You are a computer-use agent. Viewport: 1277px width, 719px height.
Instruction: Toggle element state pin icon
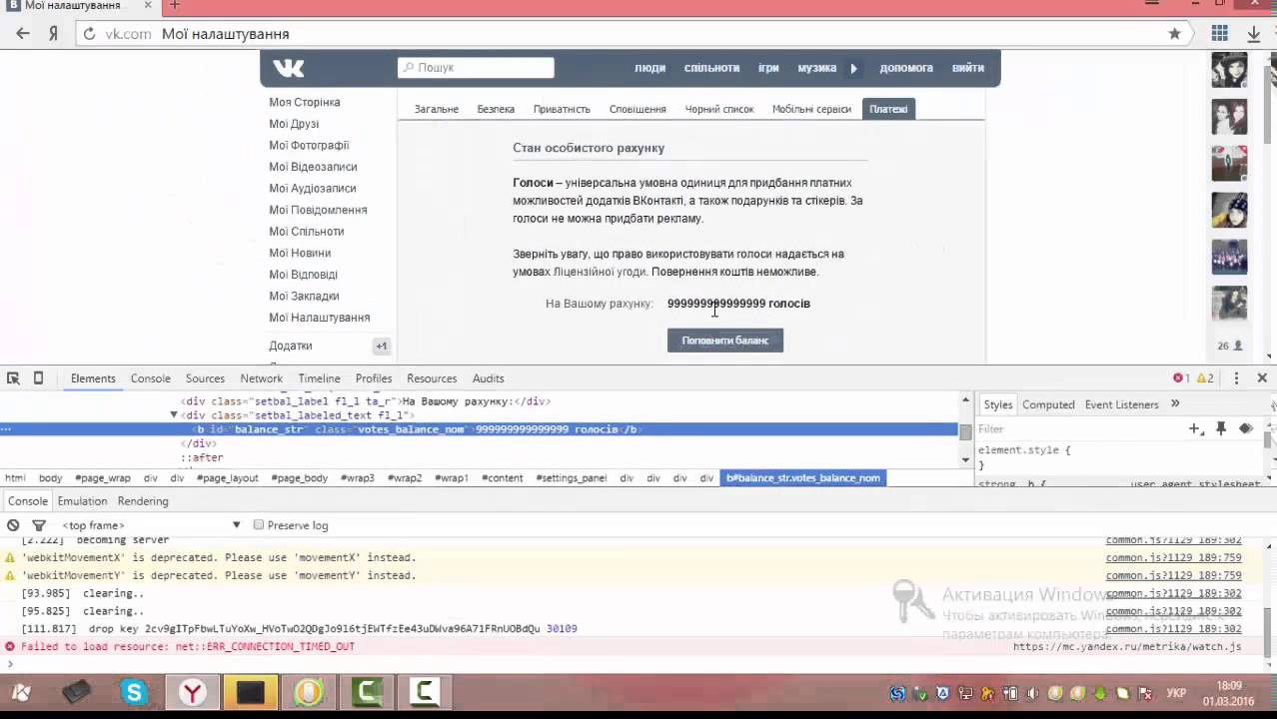[1220, 428]
